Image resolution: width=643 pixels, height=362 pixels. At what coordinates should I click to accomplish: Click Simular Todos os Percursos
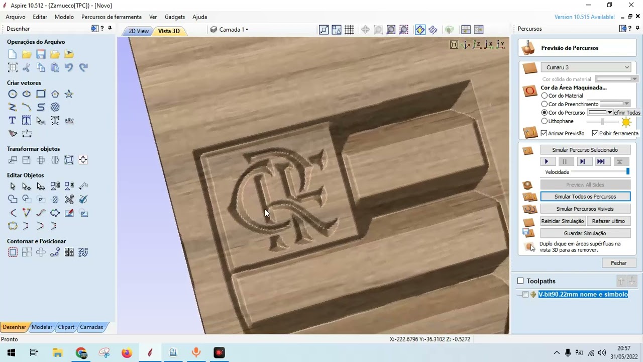(585, 197)
